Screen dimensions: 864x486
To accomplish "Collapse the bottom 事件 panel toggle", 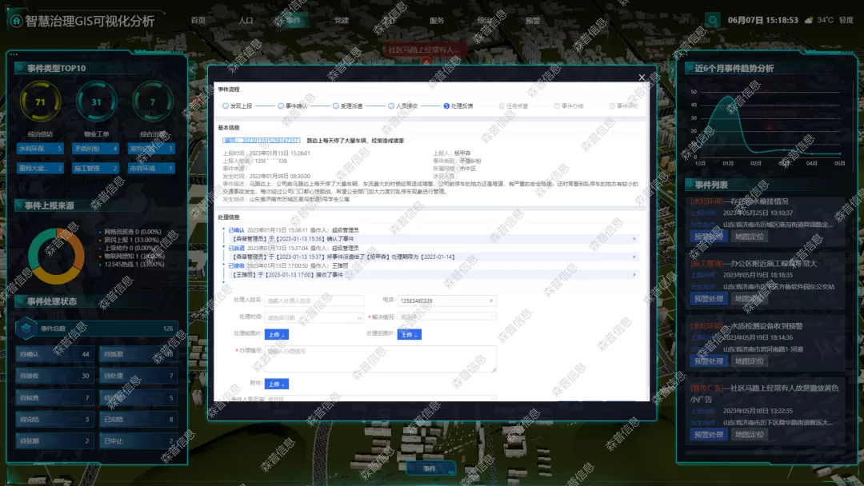I will tap(431, 469).
